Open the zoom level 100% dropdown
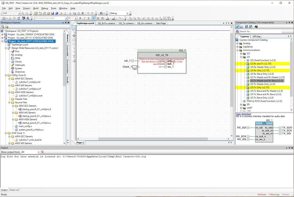The width and height of the screenshot is (294, 197). click(x=19, y=13)
